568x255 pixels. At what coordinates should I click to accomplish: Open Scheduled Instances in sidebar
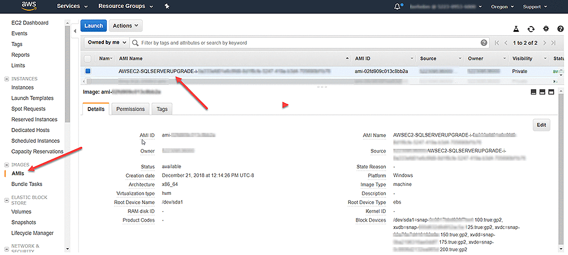coord(35,141)
